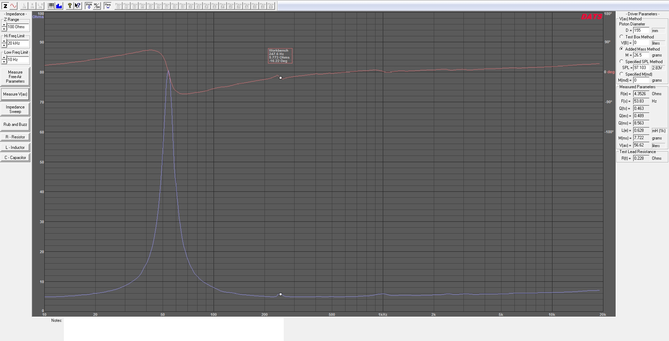This screenshot has height=341, width=669.
Task: Select memory slot Mem 7
Action: coord(166,6)
